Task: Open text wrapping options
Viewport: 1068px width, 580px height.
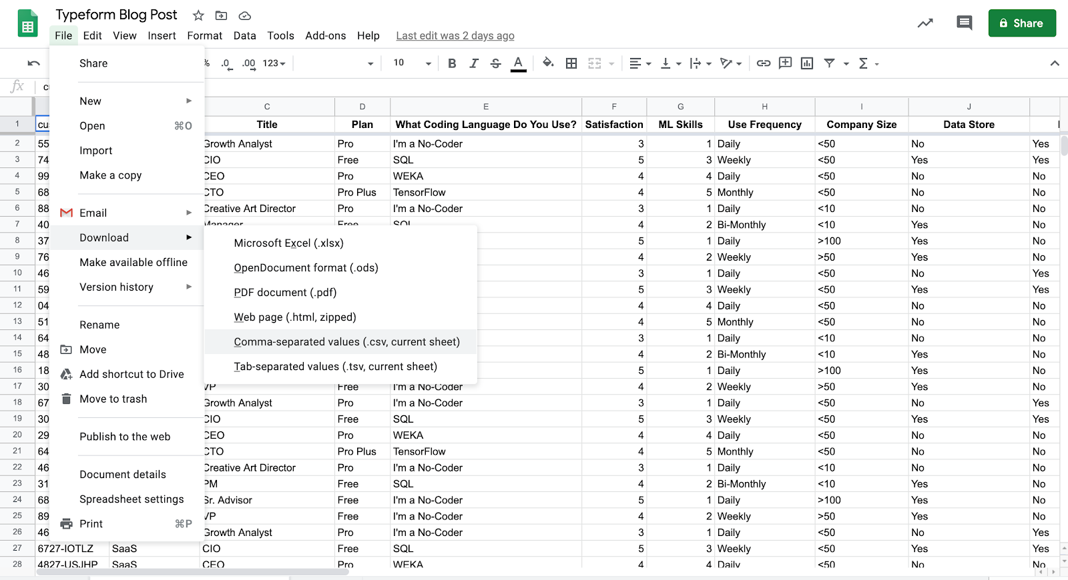Action: (x=700, y=63)
